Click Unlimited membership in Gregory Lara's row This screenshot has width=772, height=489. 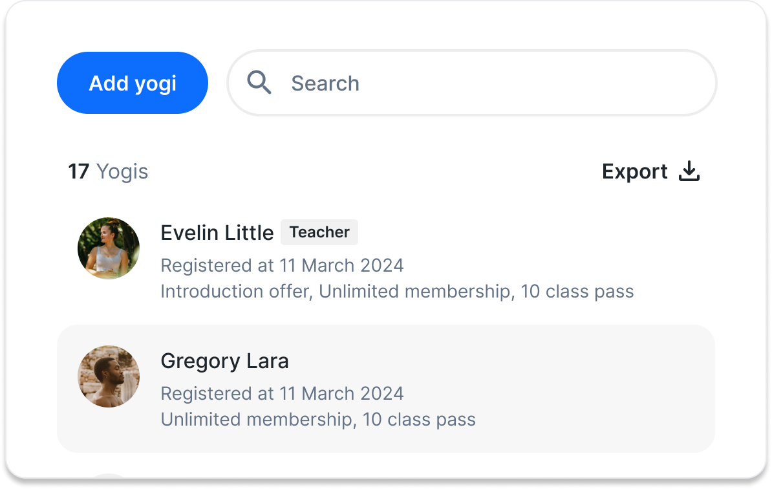tap(257, 419)
